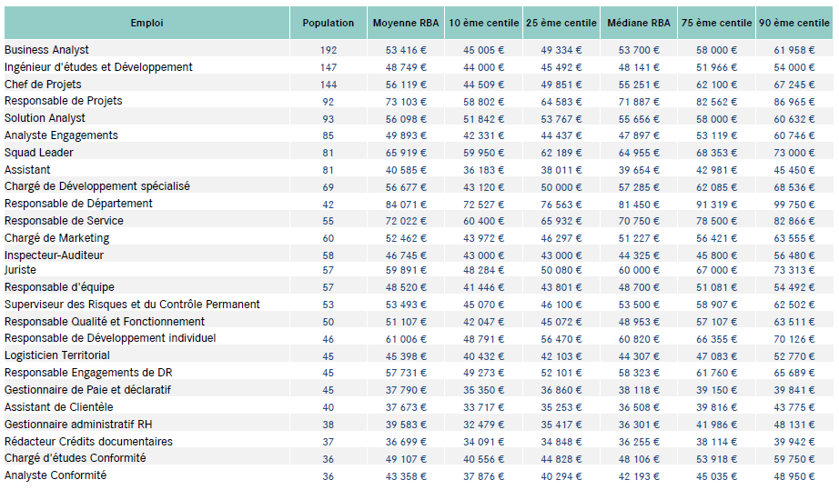Screen dimensions: 839x490
Task: Select the 25 ème centile header
Action: [x=561, y=23]
